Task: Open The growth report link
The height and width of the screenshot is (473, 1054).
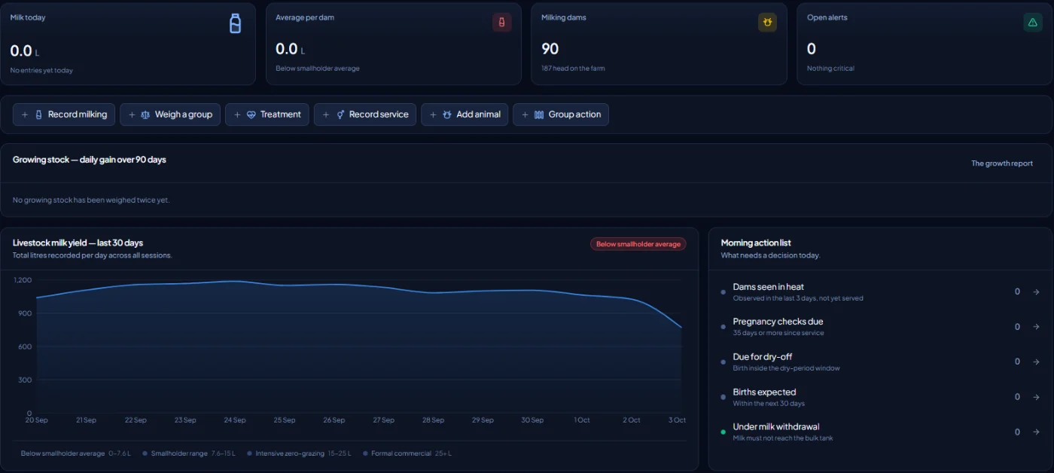Action: (x=1001, y=163)
